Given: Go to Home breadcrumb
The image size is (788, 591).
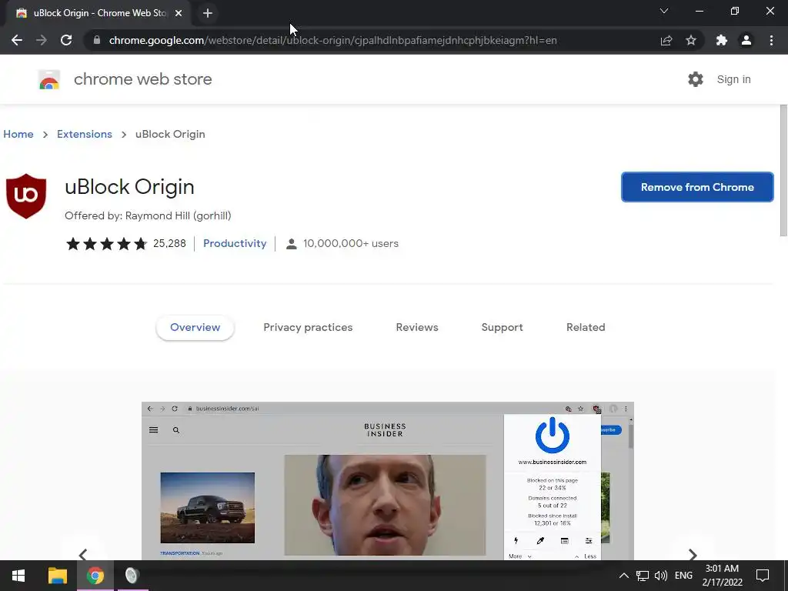Looking at the screenshot, I should click(18, 134).
